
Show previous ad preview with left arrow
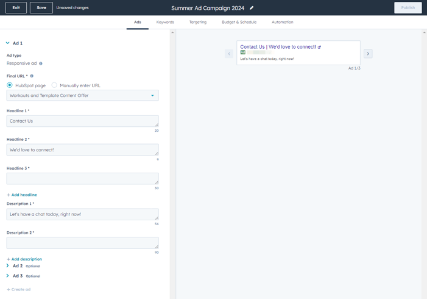coord(229,54)
